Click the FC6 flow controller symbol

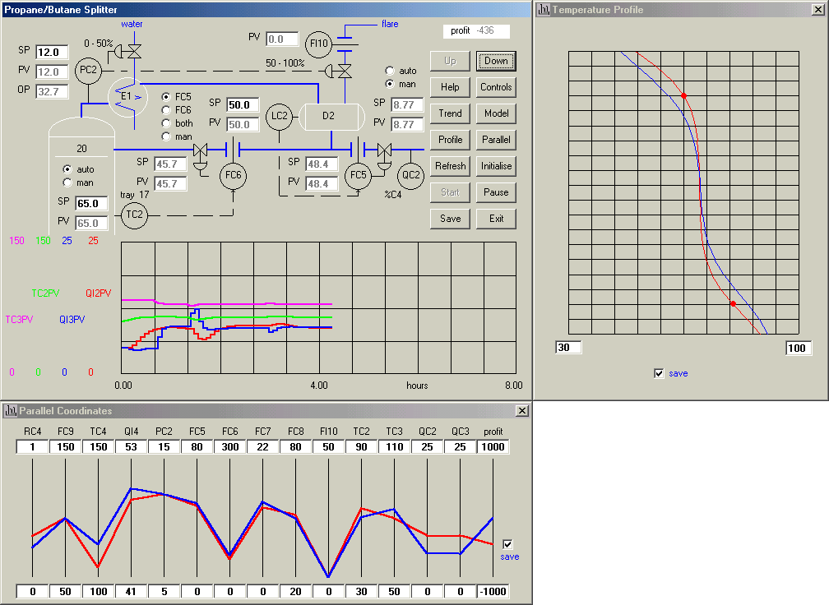(234, 174)
